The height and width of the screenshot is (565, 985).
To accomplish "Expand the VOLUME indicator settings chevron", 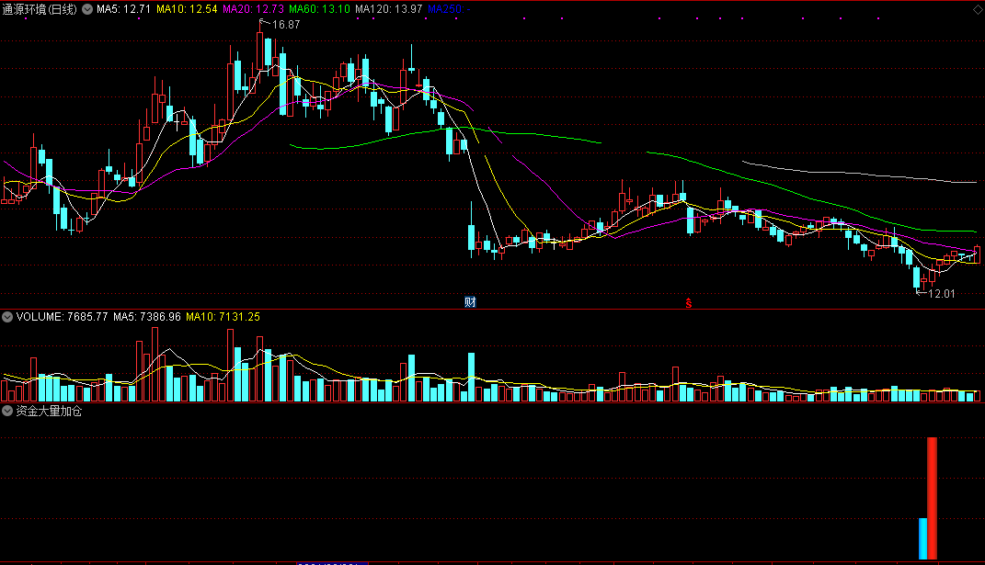I will pyautogui.click(x=7, y=317).
